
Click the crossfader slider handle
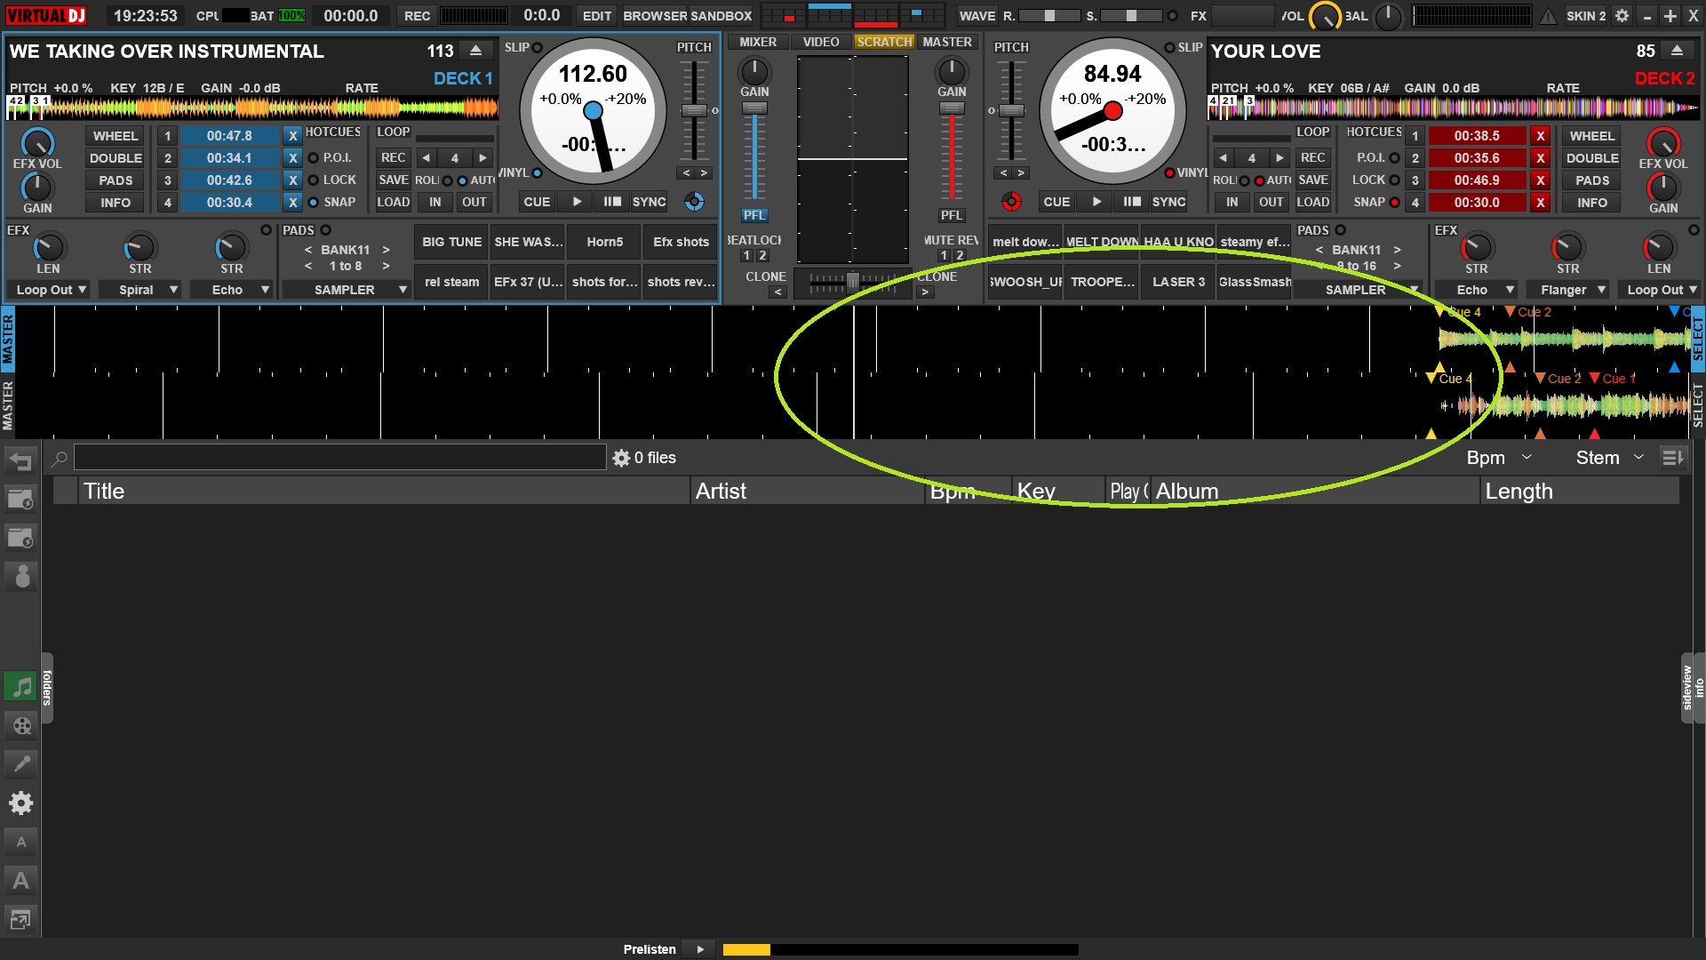(852, 282)
